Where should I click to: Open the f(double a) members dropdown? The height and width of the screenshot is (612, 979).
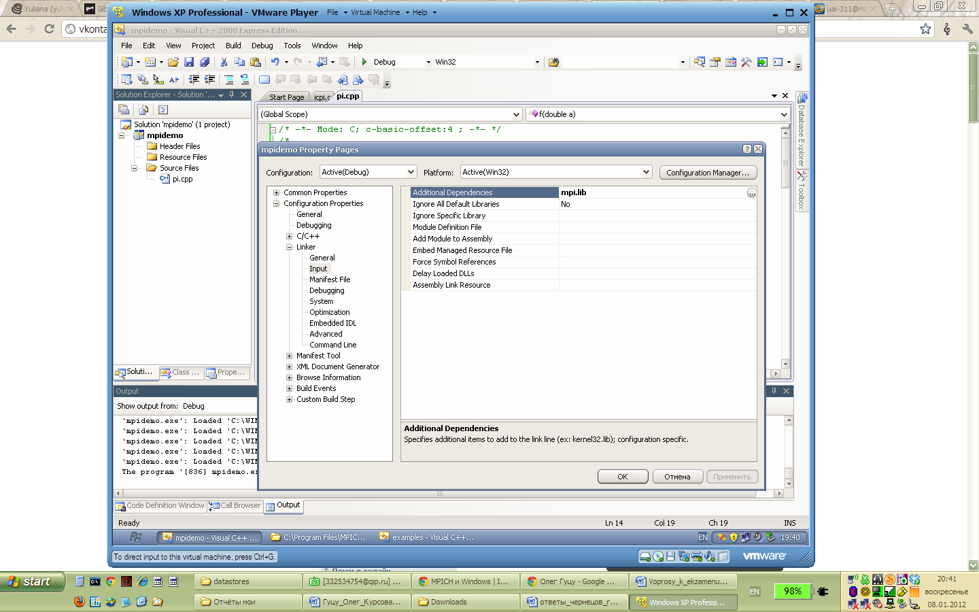click(657, 114)
